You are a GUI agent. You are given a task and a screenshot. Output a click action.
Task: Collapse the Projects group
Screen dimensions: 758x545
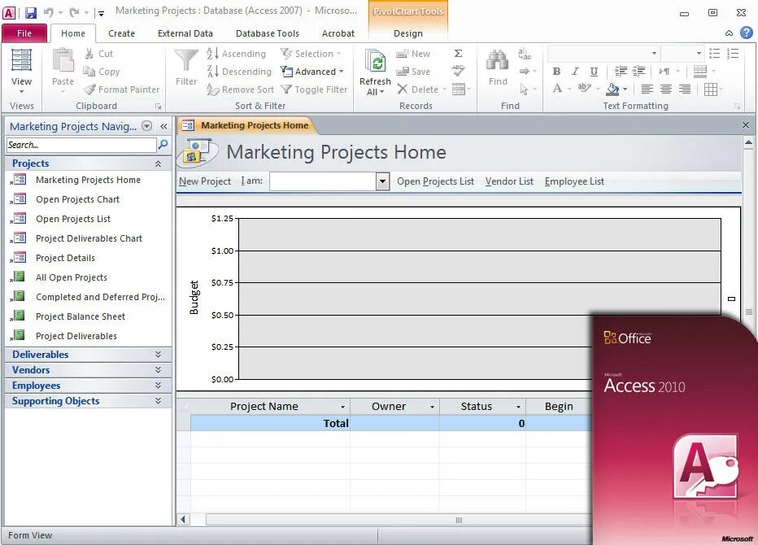[158, 164]
